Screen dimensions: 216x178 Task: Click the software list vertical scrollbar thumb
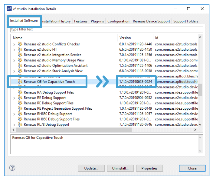pos(200,90)
